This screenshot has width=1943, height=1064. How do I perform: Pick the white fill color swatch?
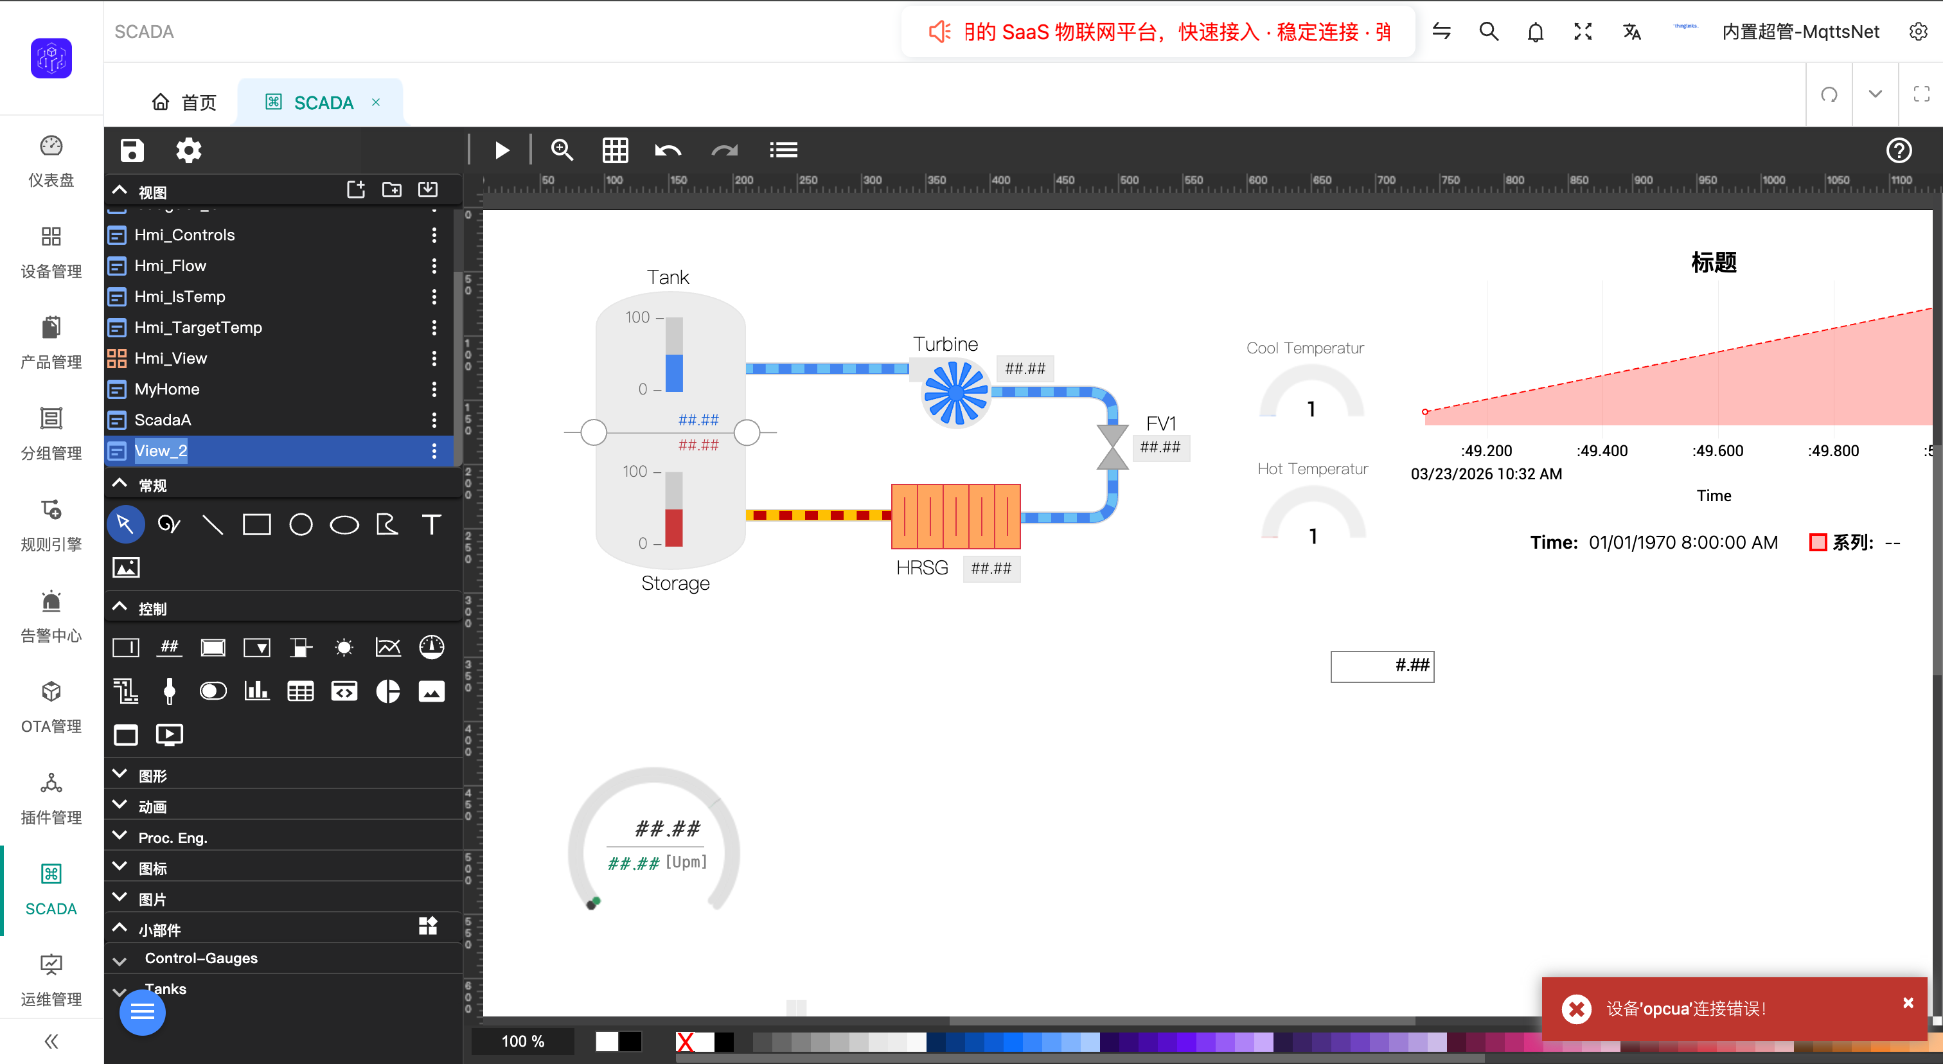pyautogui.click(x=607, y=1042)
